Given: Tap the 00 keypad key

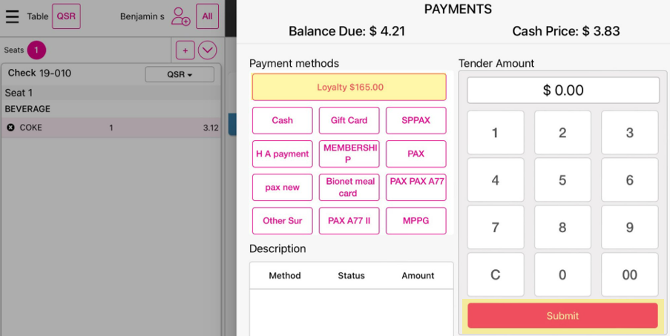Looking at the screenshot, I should (x=629, y=274).
